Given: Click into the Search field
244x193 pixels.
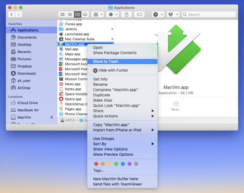Looking at the screenshot, I should tap(209, 15).
